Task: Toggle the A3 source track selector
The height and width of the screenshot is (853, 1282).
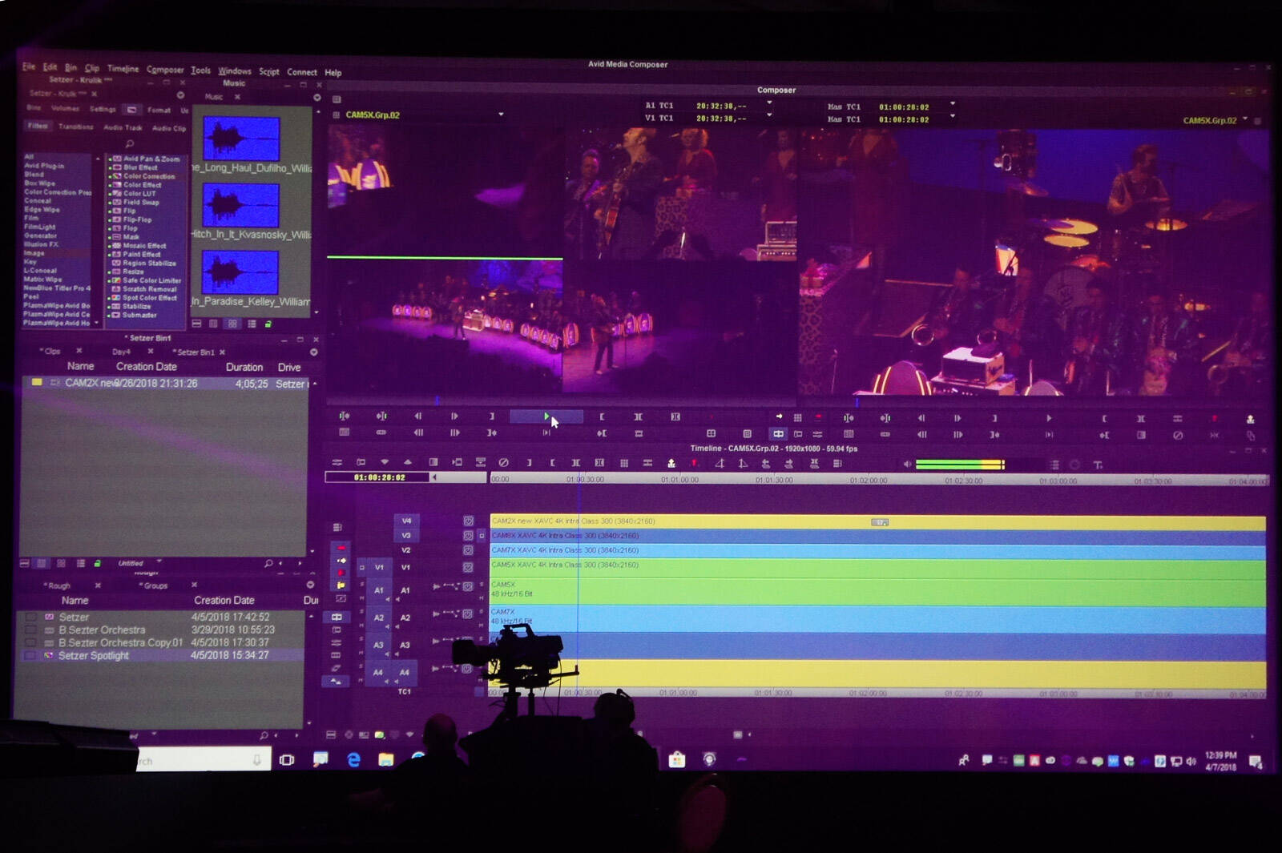Action: pyautogui.click(x=379, y=645)
